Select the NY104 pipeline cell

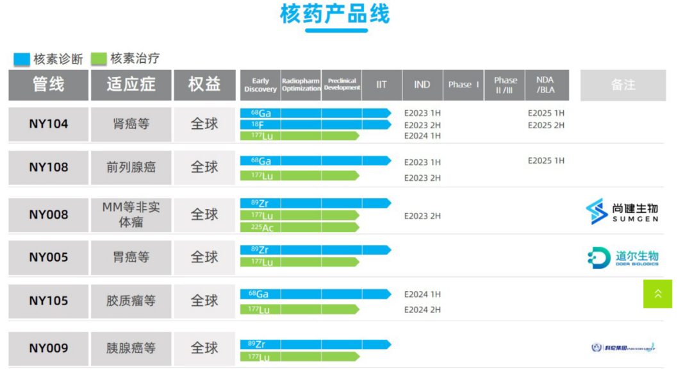coord(49,124)
